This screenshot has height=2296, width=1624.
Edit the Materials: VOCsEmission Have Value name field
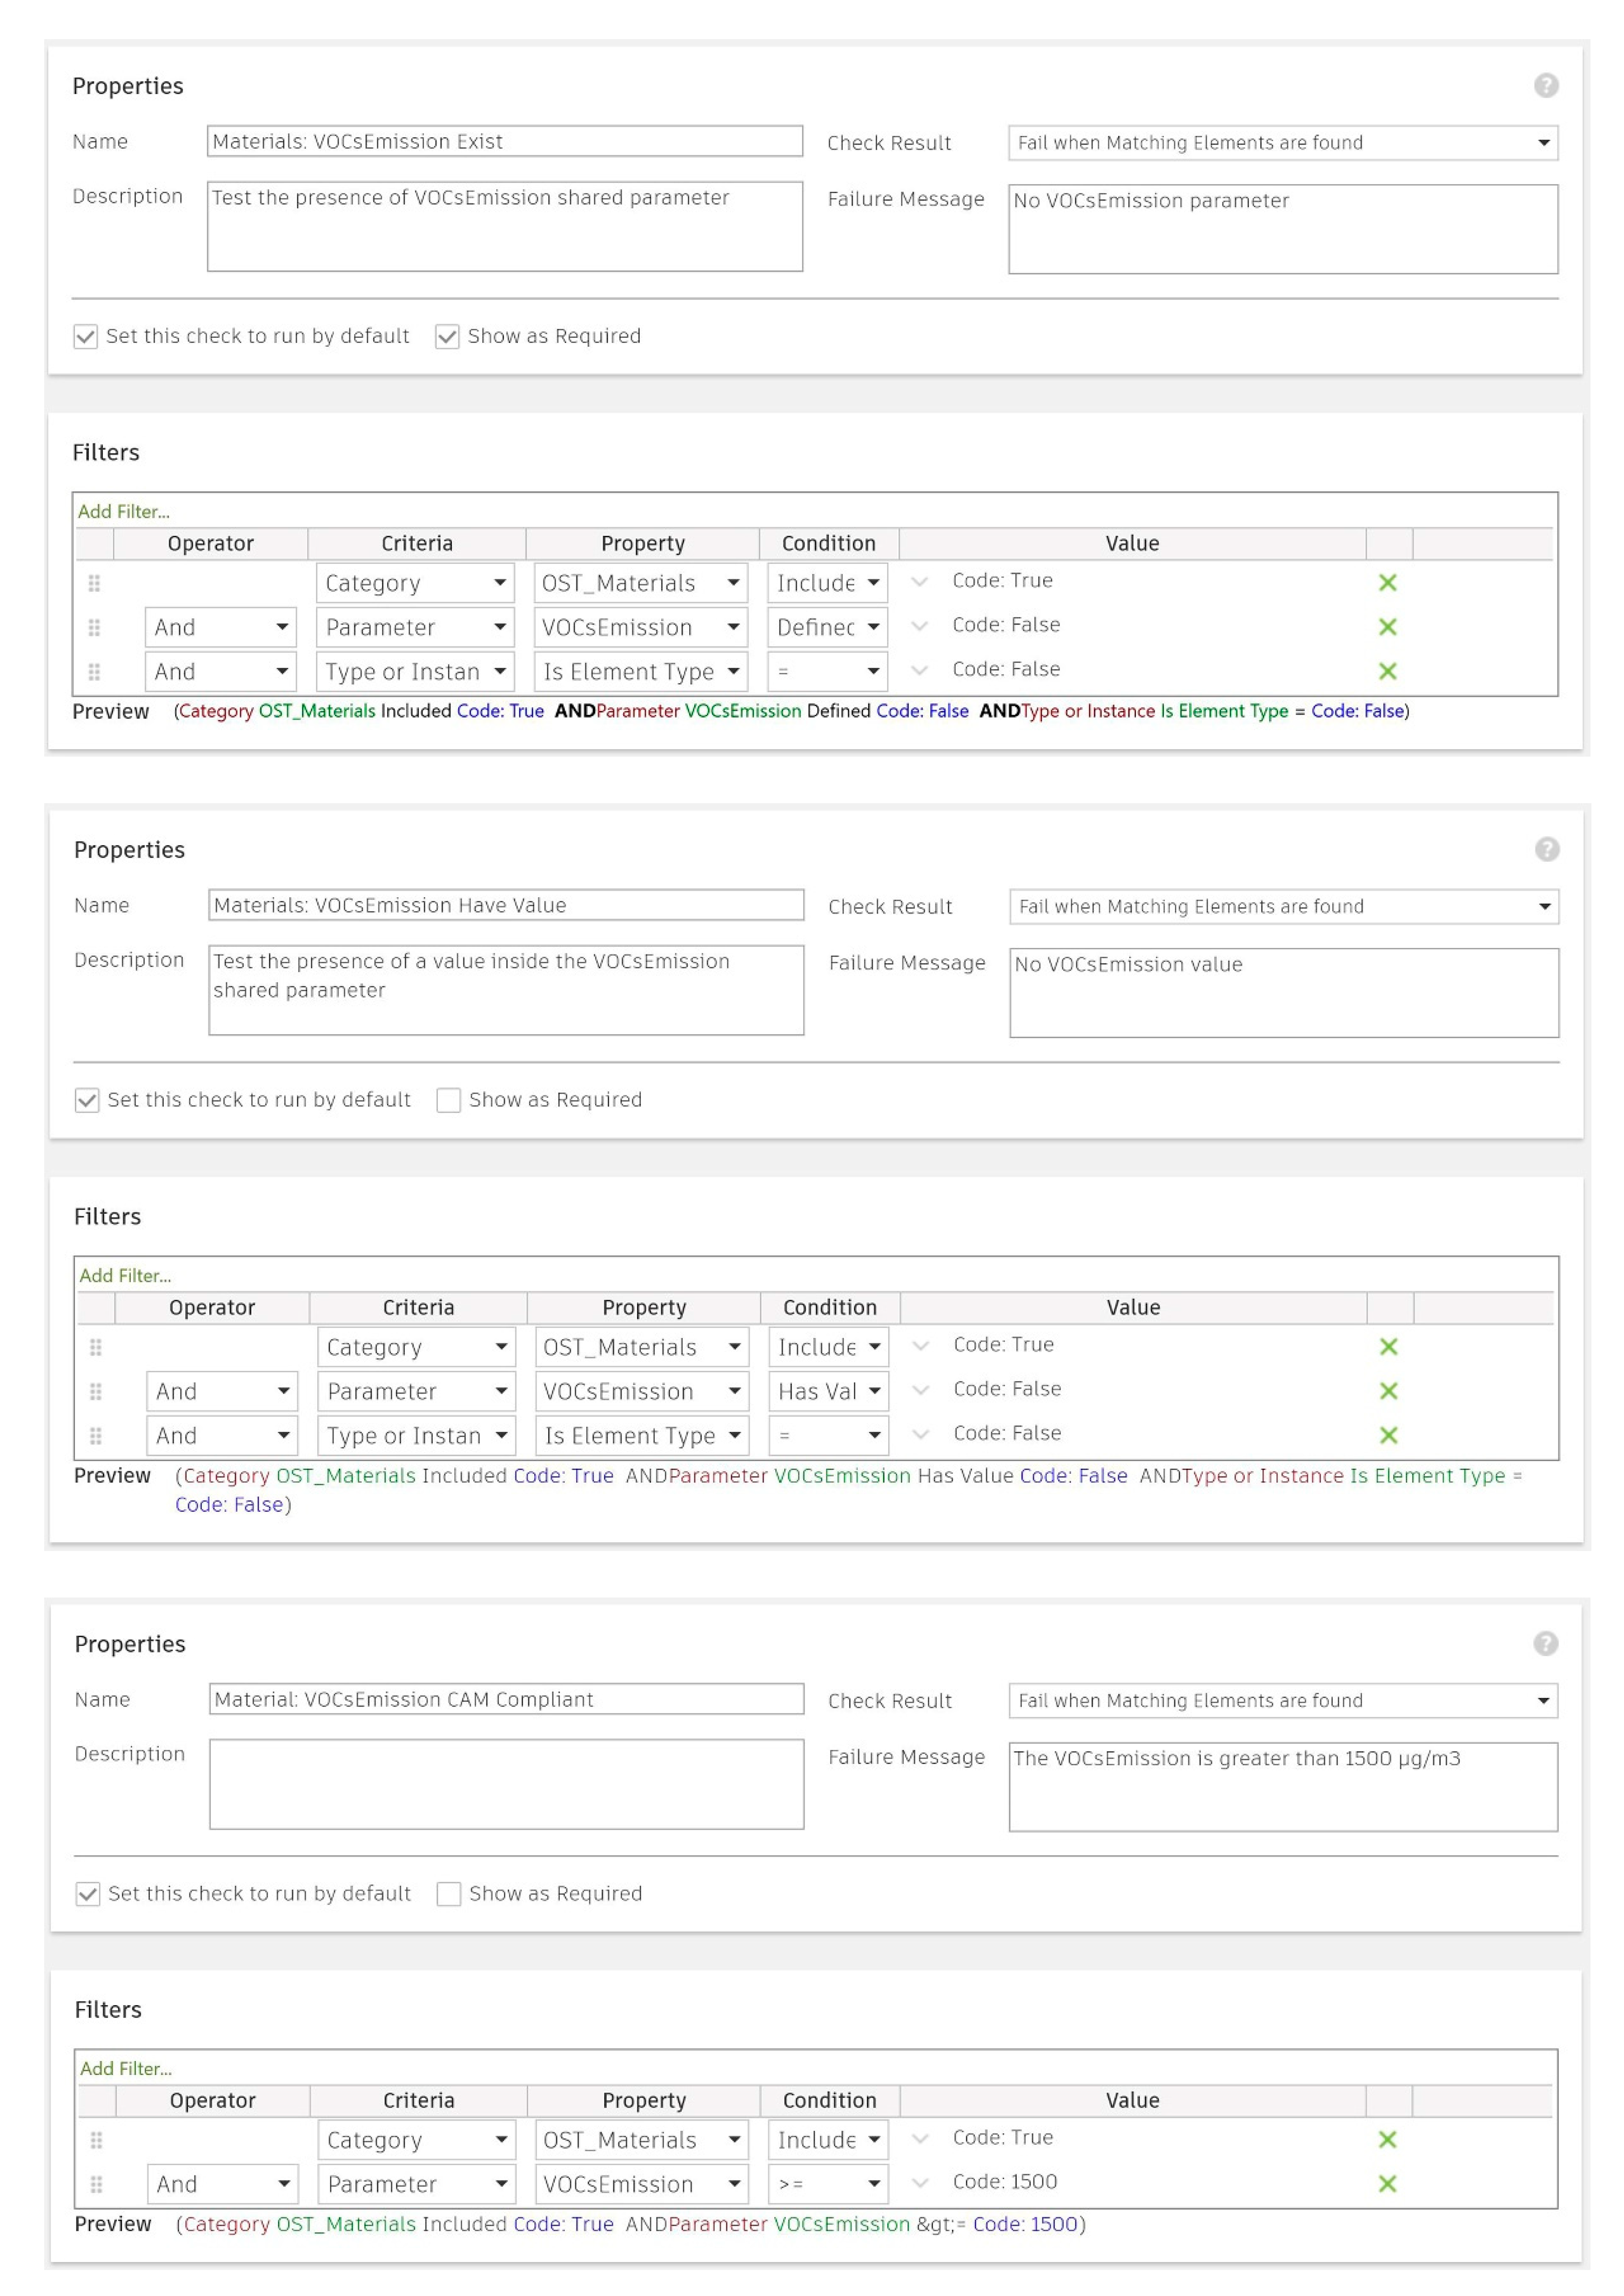tap(506, 905)
